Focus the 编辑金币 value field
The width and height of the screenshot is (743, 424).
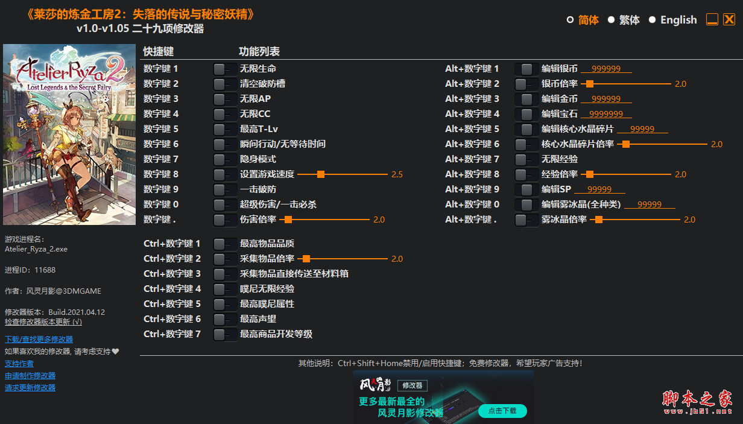[606, 99]
